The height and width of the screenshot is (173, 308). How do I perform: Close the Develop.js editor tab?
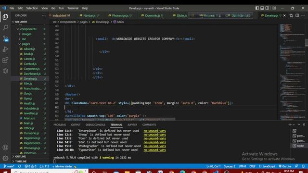(x=284, y=15)
